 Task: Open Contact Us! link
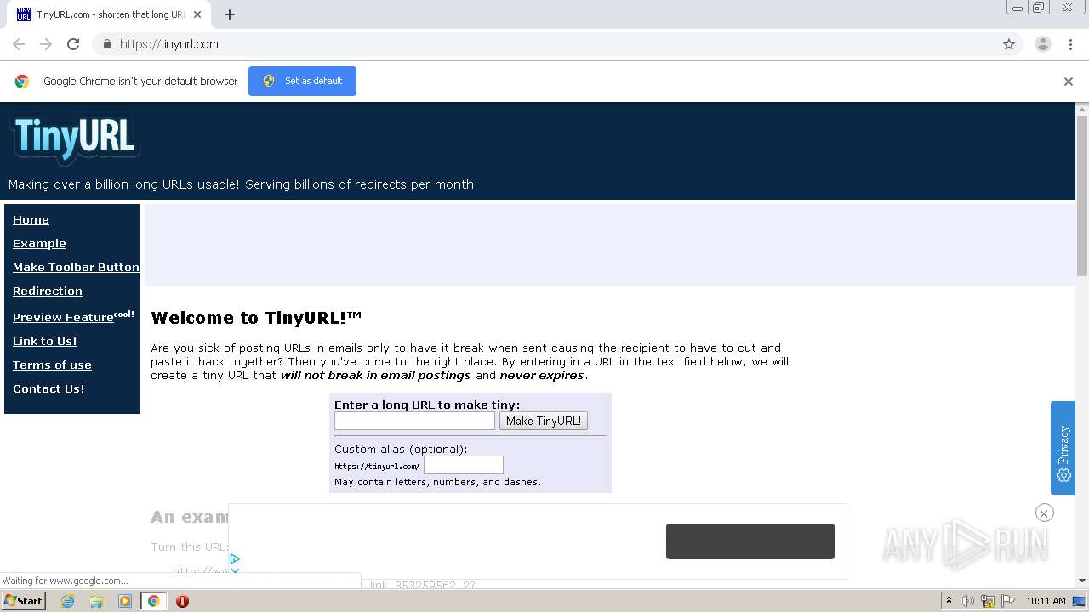tap(48, 388)
